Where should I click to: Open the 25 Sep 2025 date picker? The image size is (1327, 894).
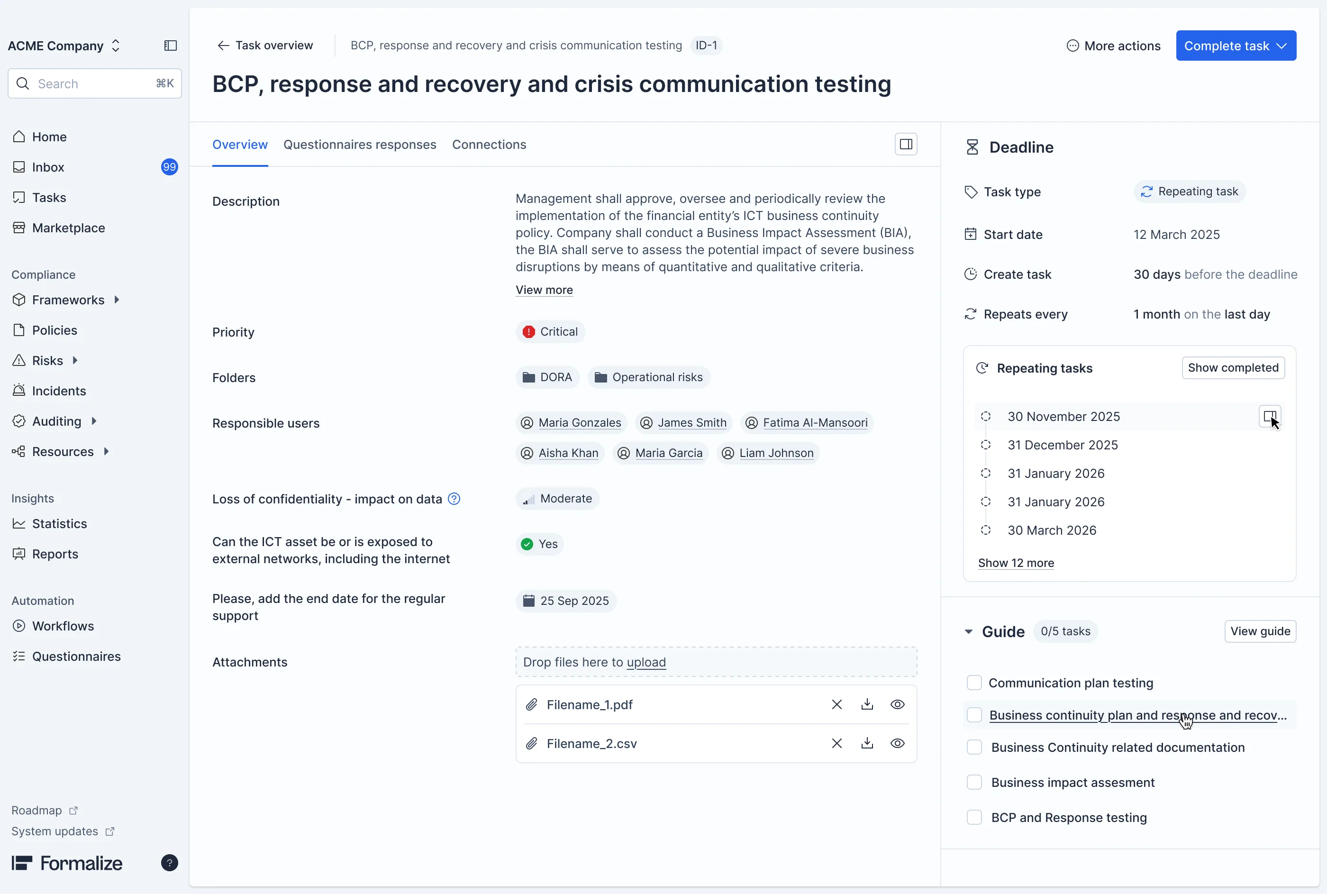pos(566,601)
